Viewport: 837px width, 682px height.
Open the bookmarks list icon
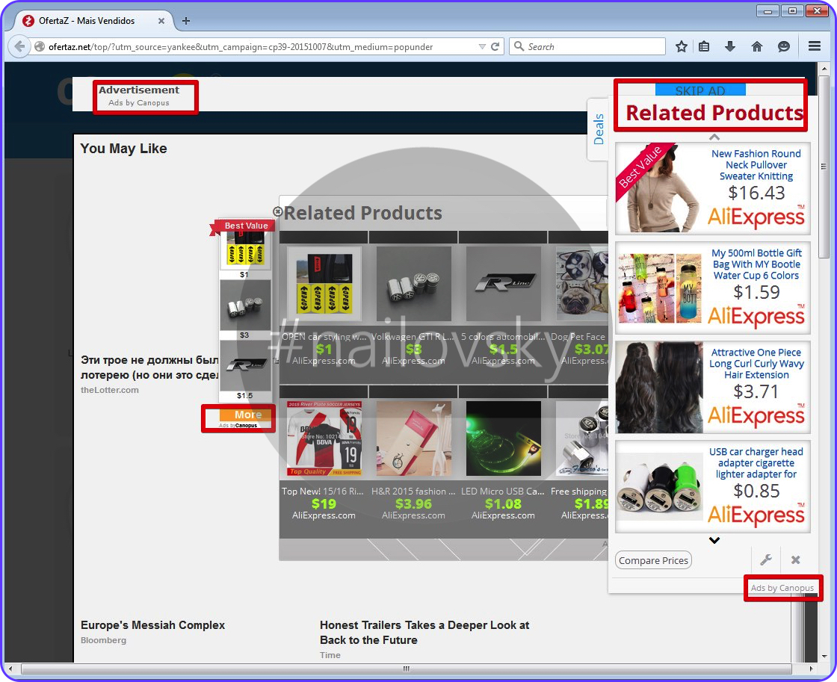(x=704, y=46)
